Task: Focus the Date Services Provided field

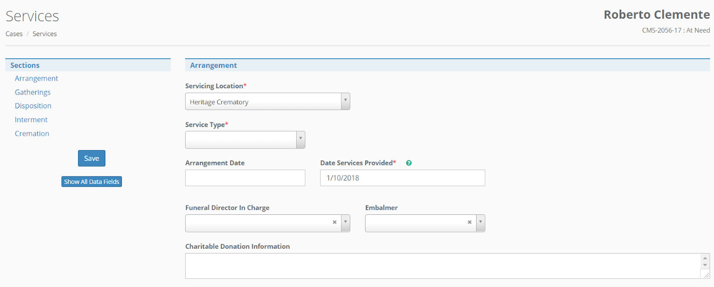Action: pyautogui.click(x=402, y=178)
